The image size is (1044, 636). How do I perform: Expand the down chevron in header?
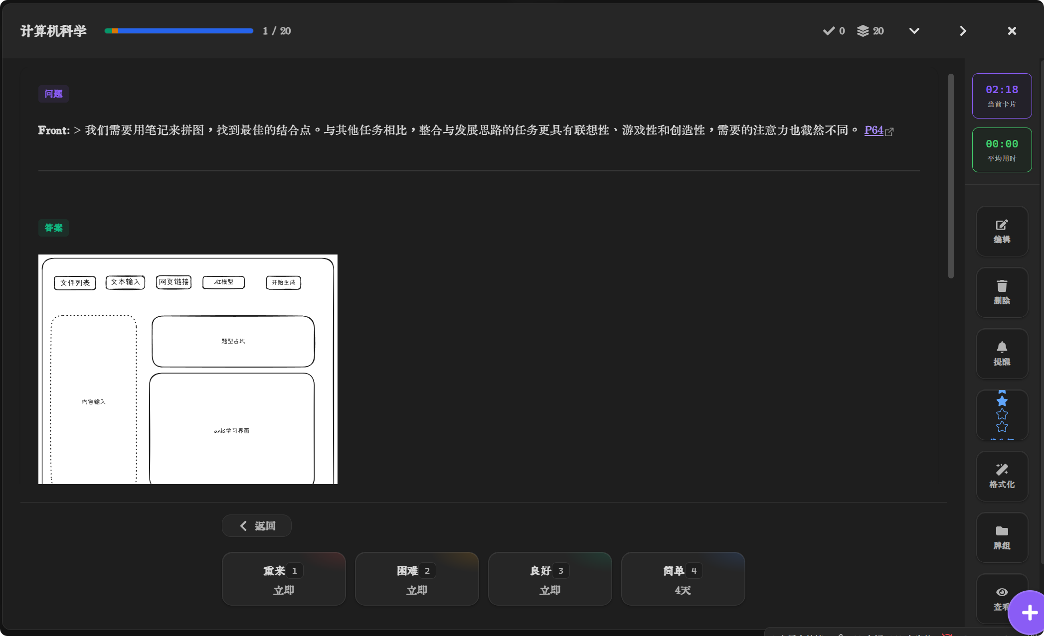[x=914, y=31]
